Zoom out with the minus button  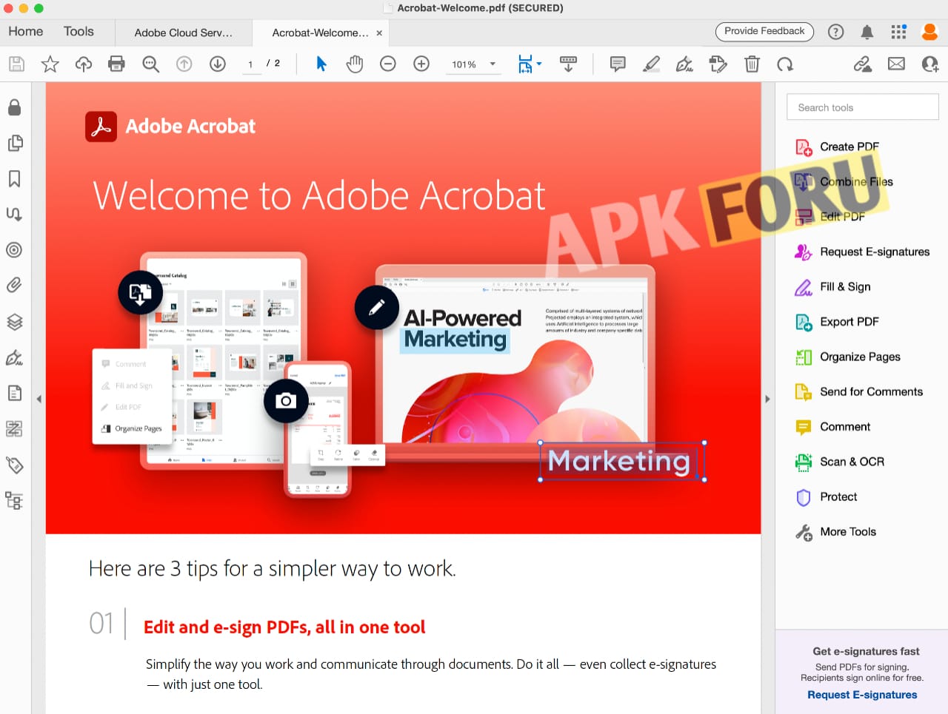[388, 64]
